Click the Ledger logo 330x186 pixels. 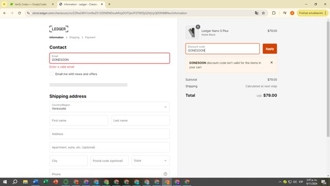(59, 29)
